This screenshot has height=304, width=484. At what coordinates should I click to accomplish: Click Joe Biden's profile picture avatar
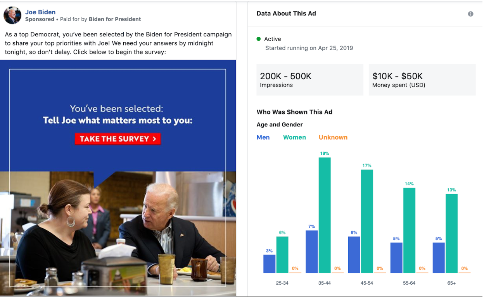[12, 15]
